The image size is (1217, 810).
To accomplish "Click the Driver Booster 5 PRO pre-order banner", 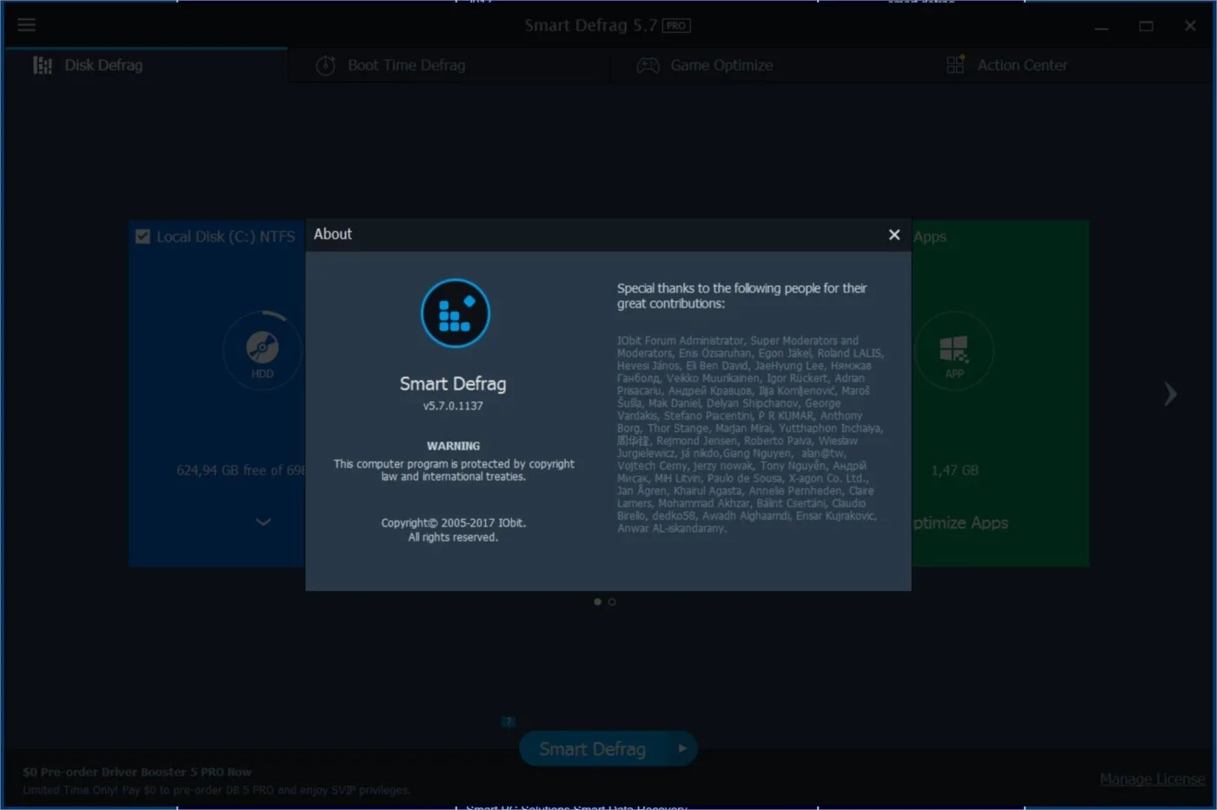I will point(216,780).
